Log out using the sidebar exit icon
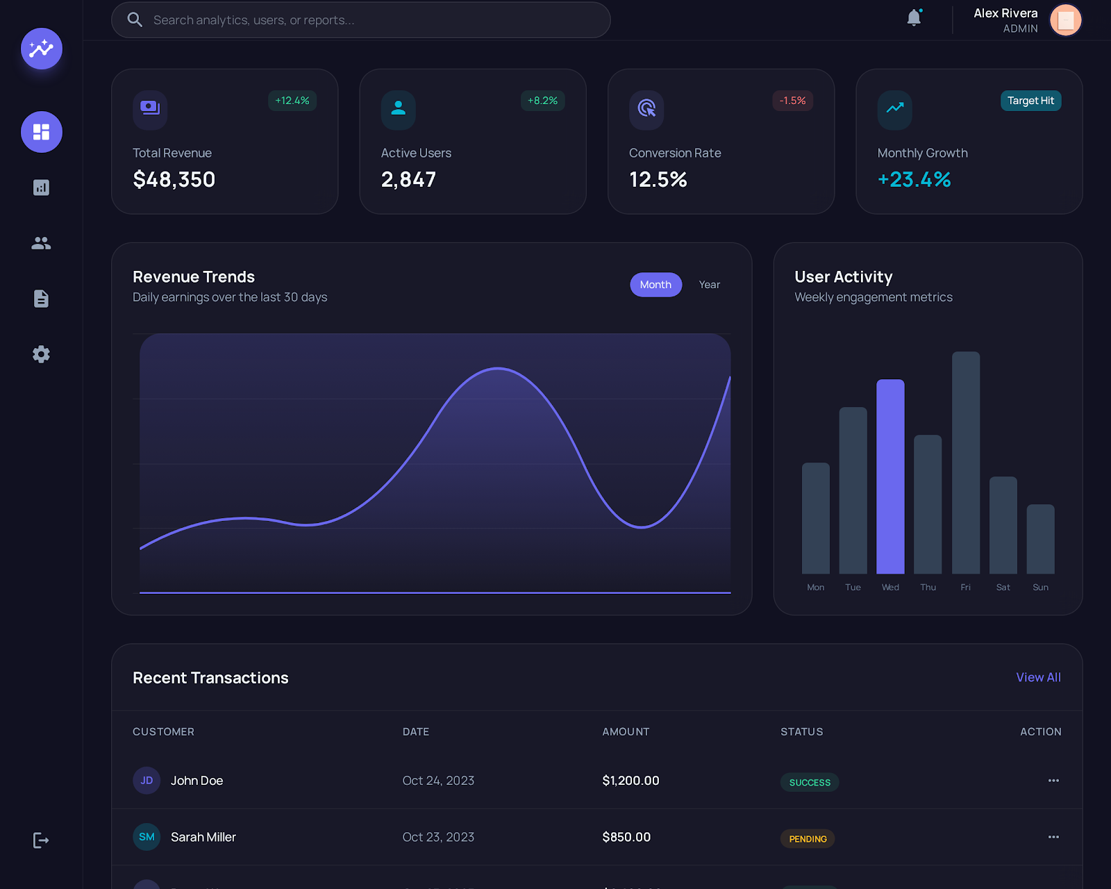Image resolution: width=1111 pixels, height=889 pixels. tap(41, 840)
